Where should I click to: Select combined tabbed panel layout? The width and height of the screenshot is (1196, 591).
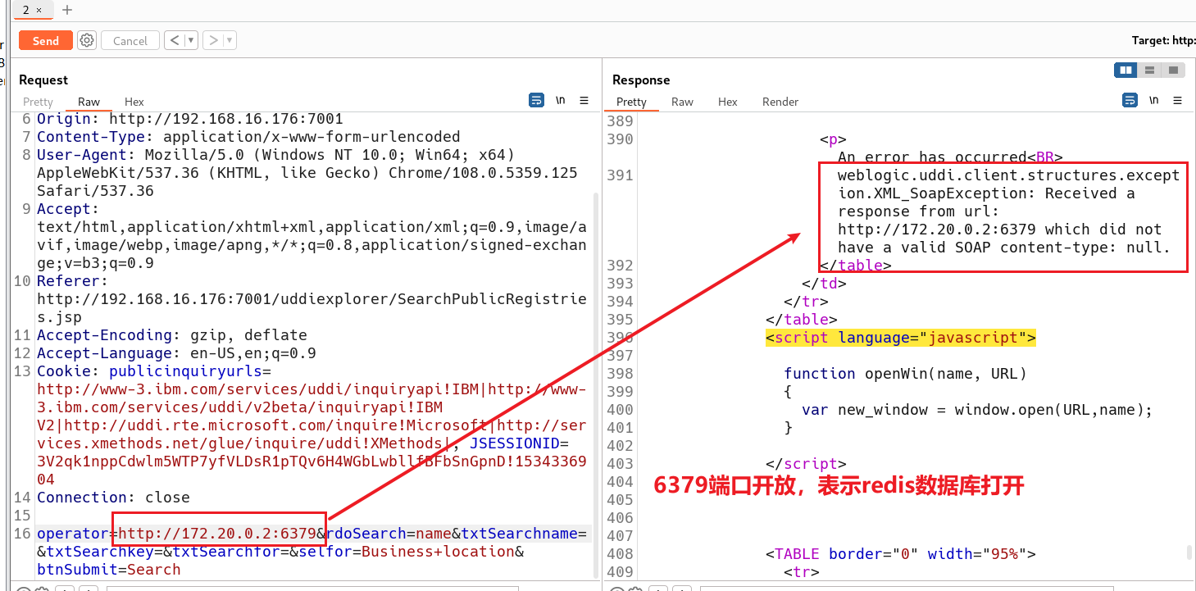click(1173, 70)
